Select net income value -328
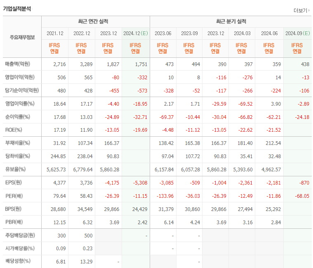313x268 pixels. 169,91
